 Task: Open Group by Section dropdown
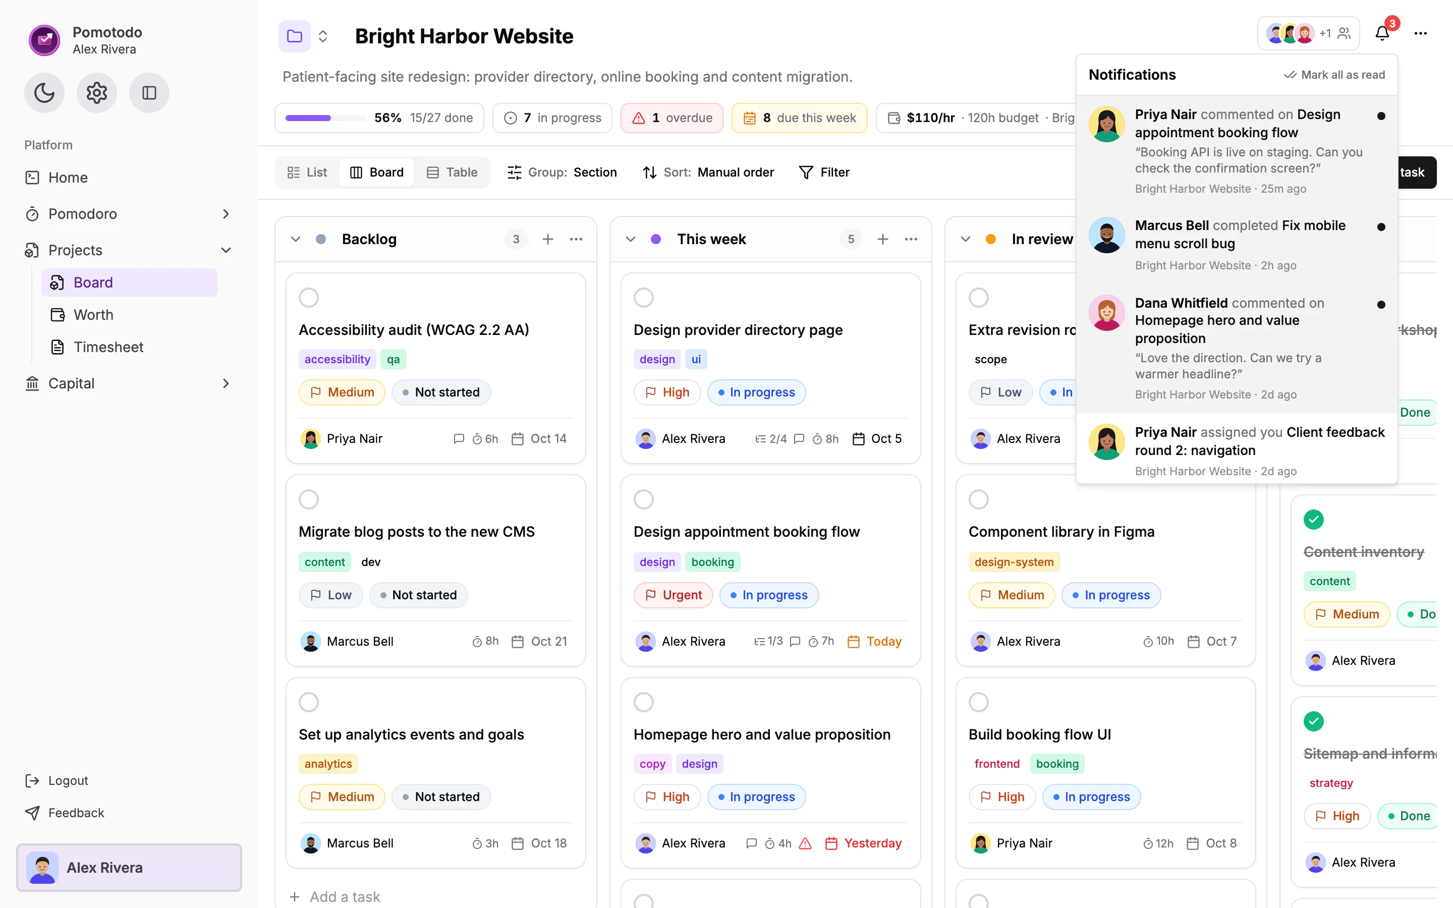pyautogui.click(x=562, y=173)
